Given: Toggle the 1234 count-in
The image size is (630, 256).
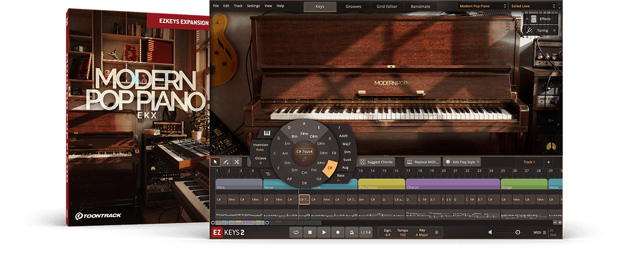Looking at the screenshot, I should click(x=365, y=232).
